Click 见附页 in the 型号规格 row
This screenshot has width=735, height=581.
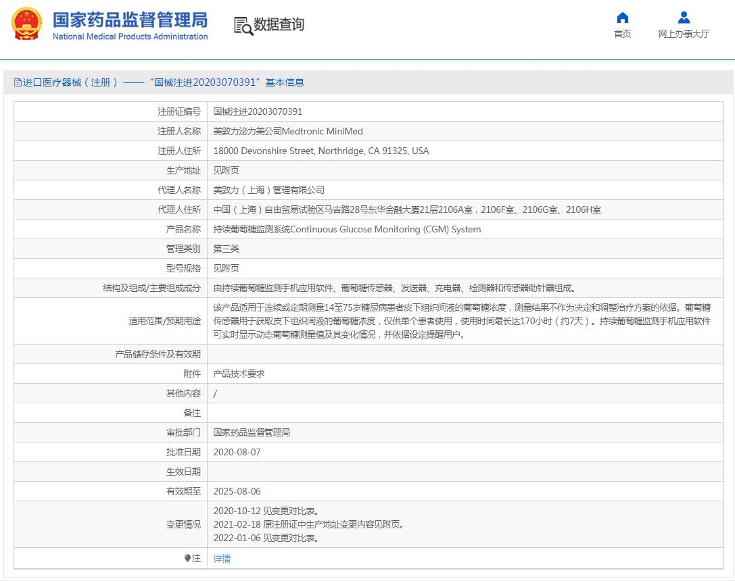[226, 268]
